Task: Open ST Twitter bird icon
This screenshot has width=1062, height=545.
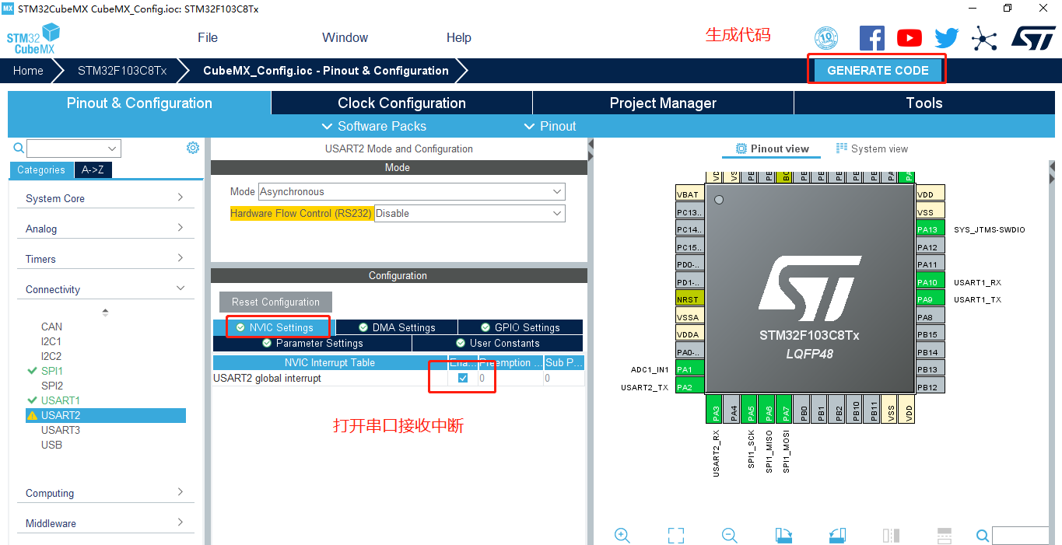Action: 947,38
